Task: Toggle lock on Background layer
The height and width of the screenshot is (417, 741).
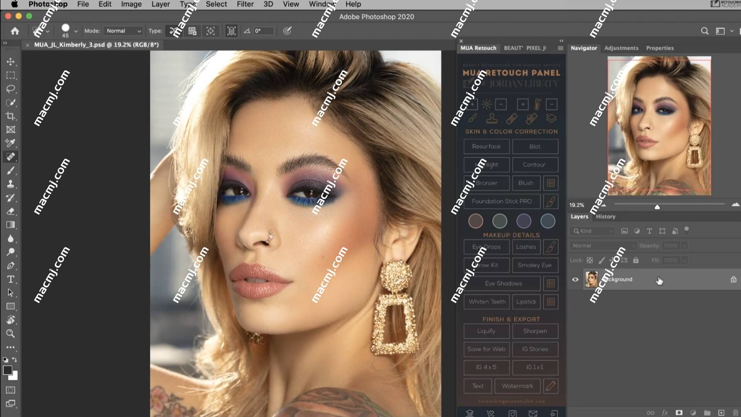Action: 734,279
